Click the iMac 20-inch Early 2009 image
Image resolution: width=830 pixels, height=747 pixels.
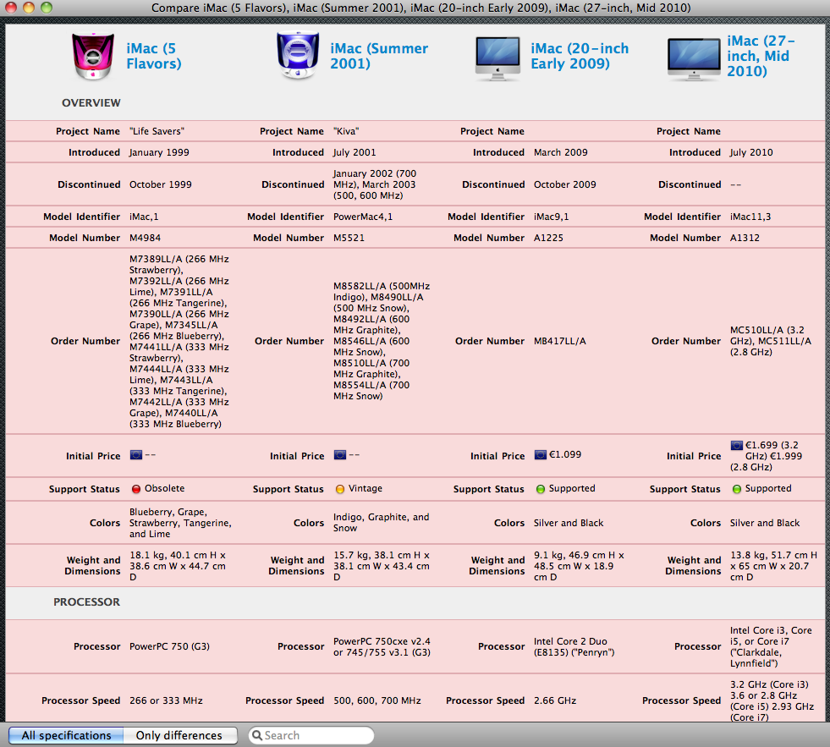click(x=497, y=58)
